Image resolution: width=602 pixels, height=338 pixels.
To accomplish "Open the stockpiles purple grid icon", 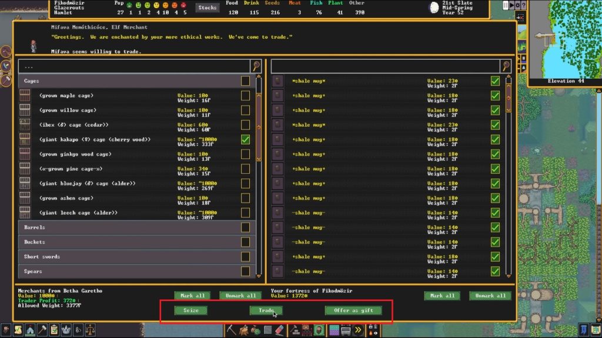I will [x=334, y=330].
